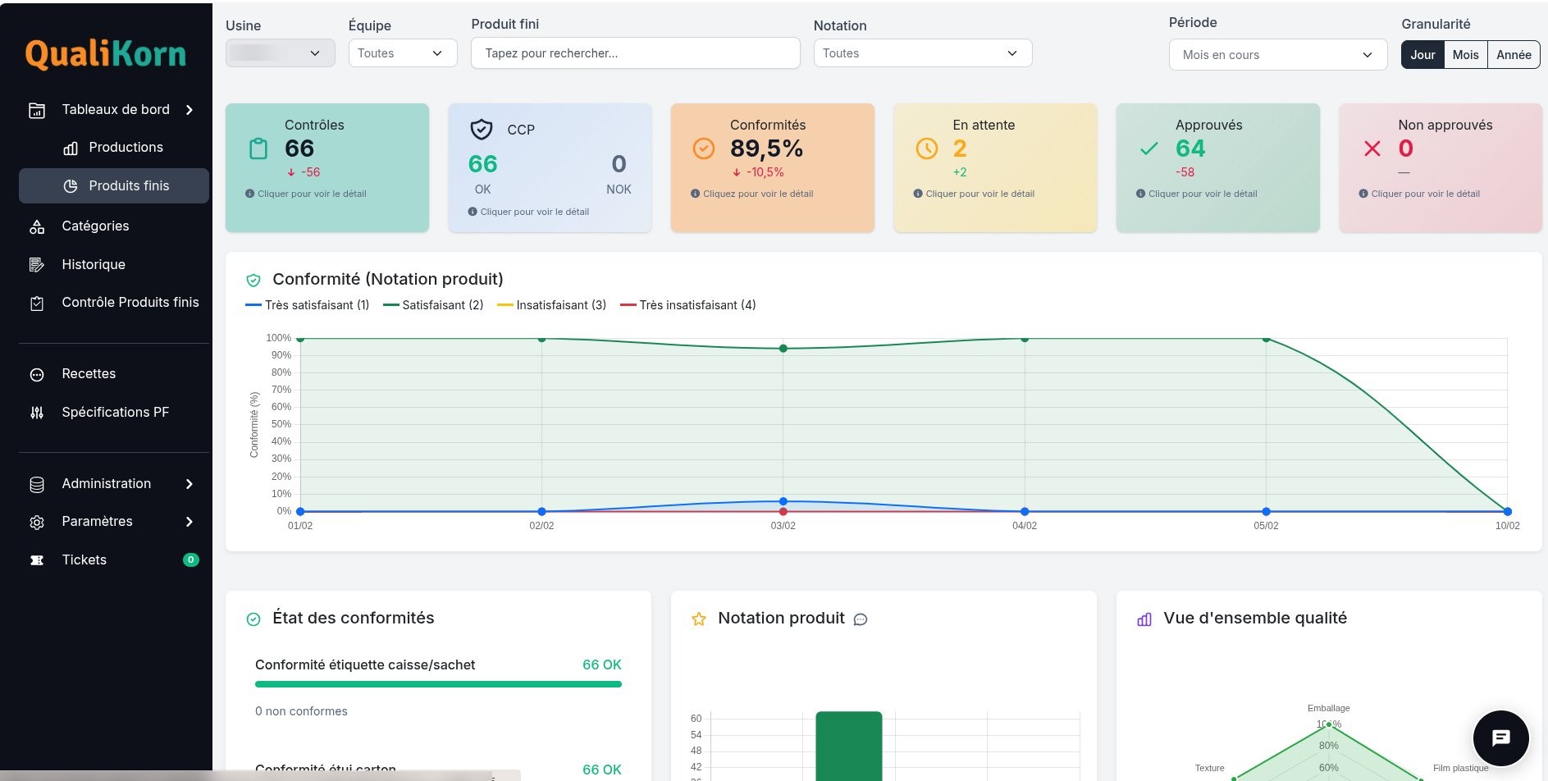Open the Productions dashboard section
The height and width of the screenshot is (781, 1548).
click(x=126, y=147)
